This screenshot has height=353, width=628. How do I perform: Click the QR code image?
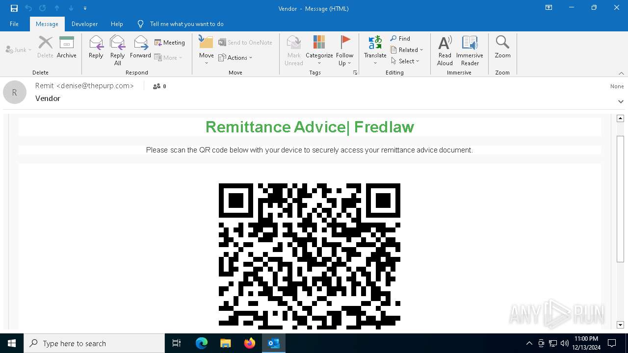pyautogui.click(x=310, y=256)
